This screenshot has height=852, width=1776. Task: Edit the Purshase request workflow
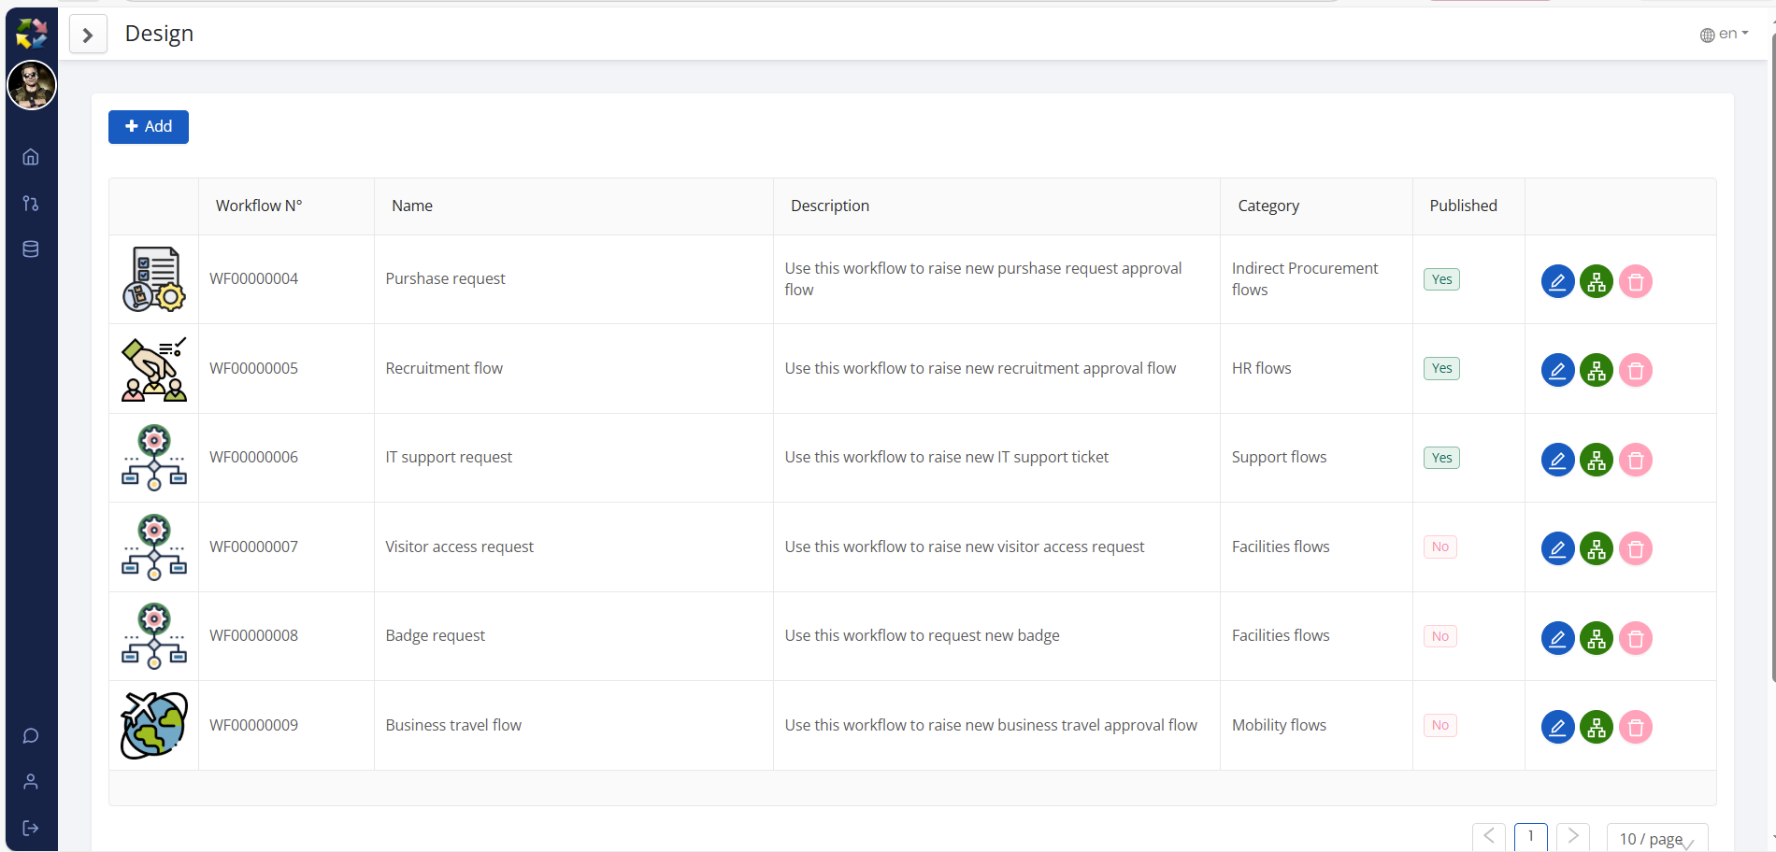[x=1557, y=281]
